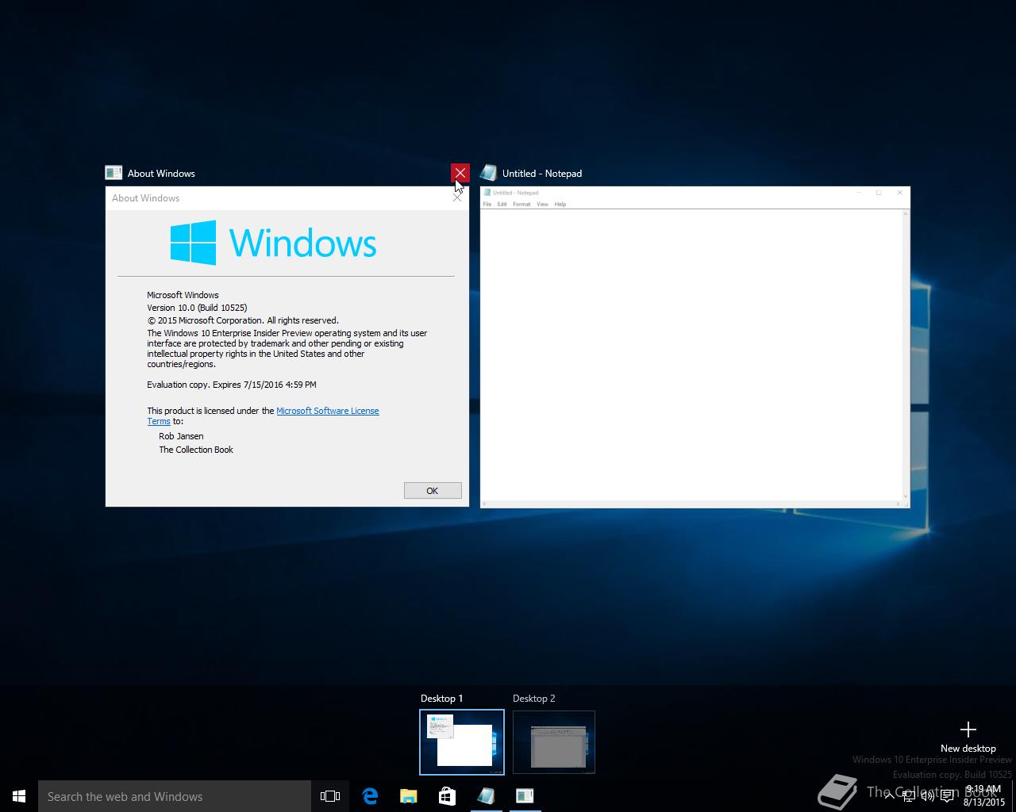This screenshot has width=1016, height=812.
Task: Switch to Desktop 1 thumbnail
Action: (462, 742)
